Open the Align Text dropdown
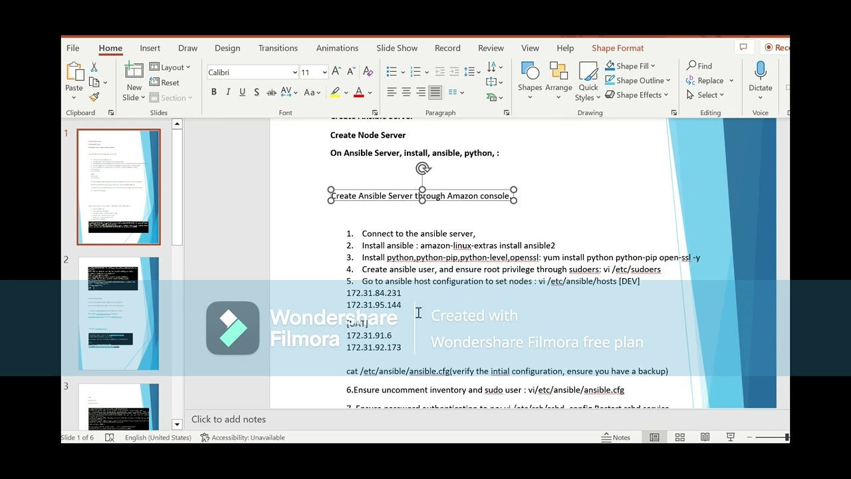Image resolution: width=851 pixels, height=479 pixels. 495,82
